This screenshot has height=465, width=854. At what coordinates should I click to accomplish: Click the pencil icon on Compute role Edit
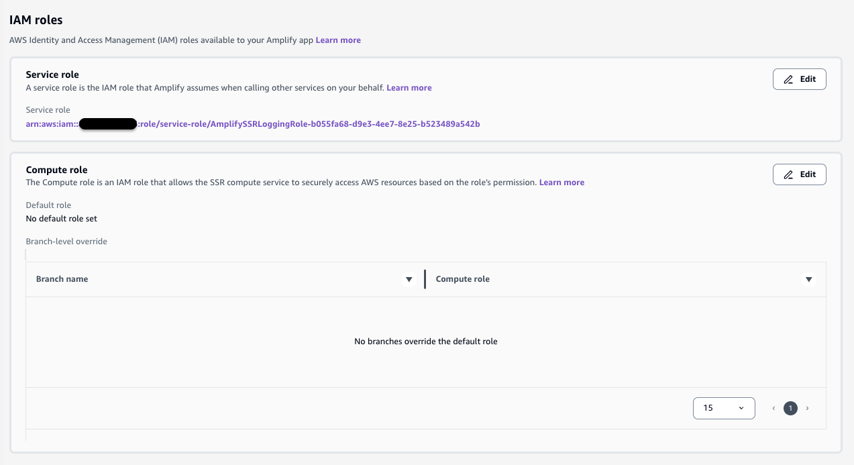click(788, 174)
